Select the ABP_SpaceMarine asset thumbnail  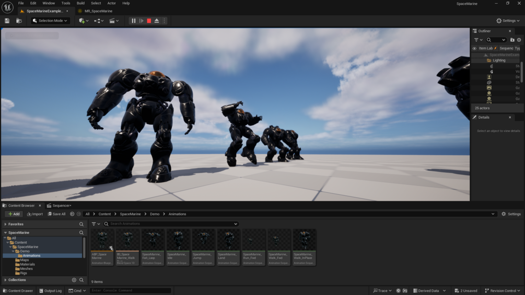click(102, 247)
